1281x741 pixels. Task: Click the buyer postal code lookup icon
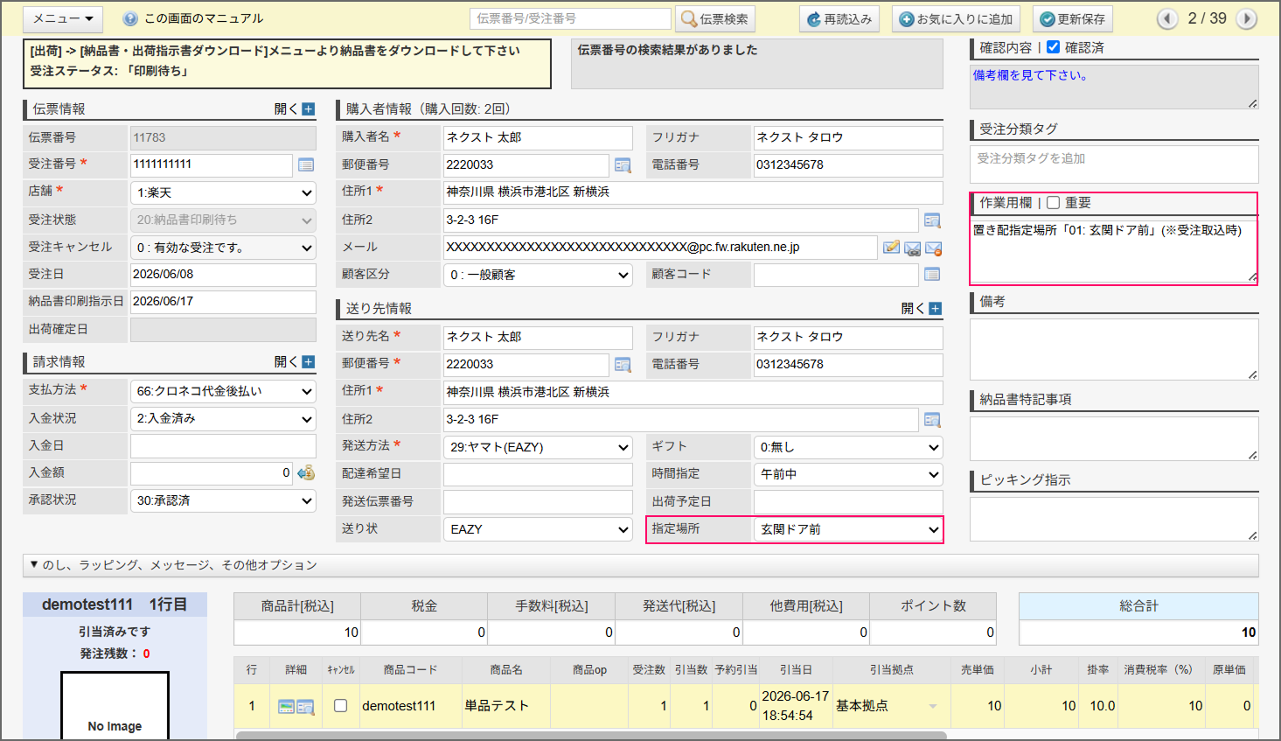coord(623,165)
